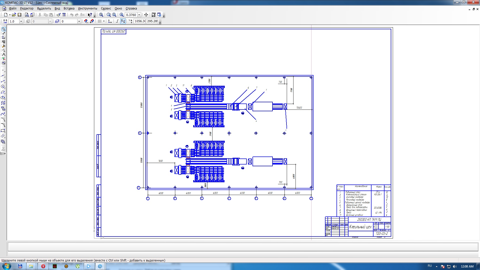Choose the Fillet tool

(3, 125)
